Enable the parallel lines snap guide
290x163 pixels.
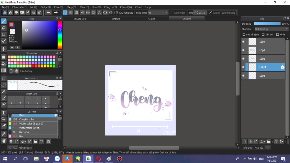(x=71, y=12)
